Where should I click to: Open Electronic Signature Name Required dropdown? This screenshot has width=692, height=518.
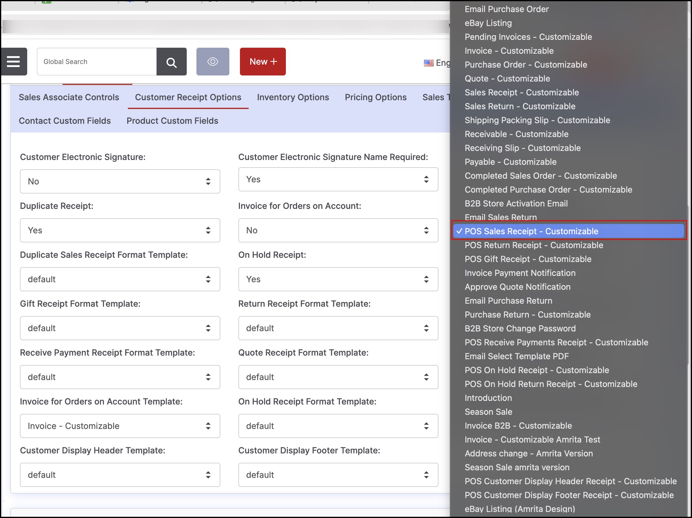338,179
